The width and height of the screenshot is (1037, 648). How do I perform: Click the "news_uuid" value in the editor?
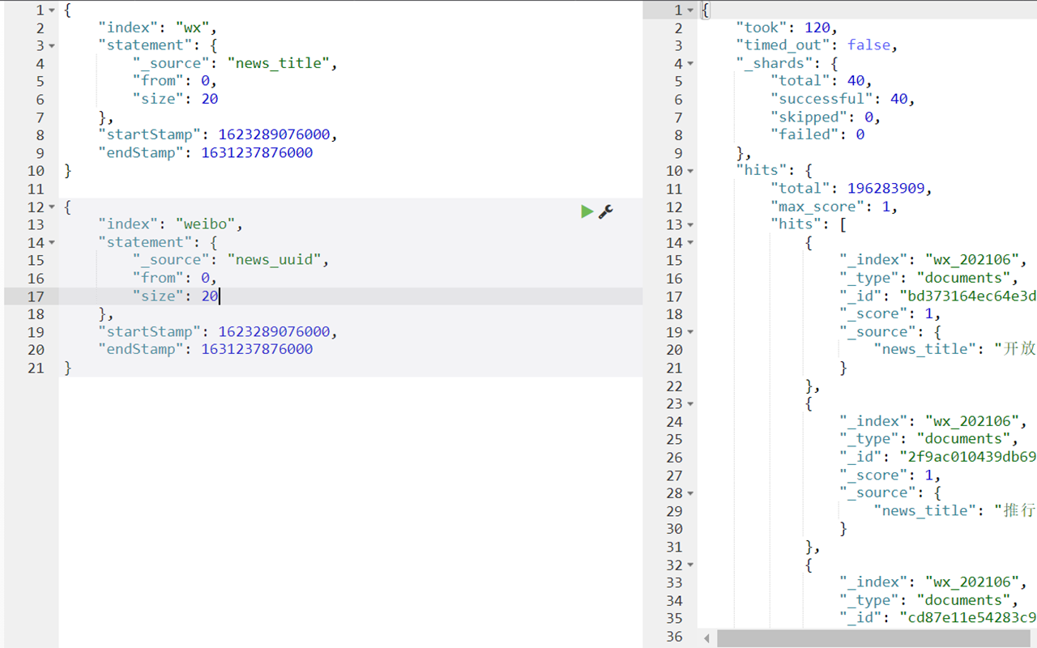pyautogui.click(x=274, y=260)
